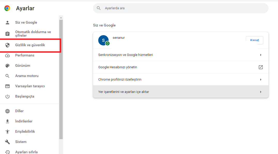Viewport: 278px width, 154px height.
Task: Click the search magnifier icon in Ayarlarda ara
Action: 99,8
